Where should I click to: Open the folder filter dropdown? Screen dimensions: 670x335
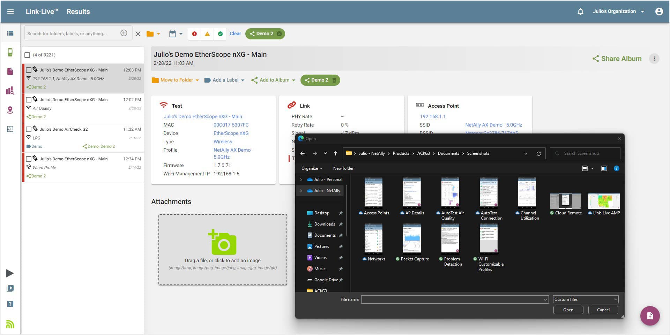coord(153,34)
